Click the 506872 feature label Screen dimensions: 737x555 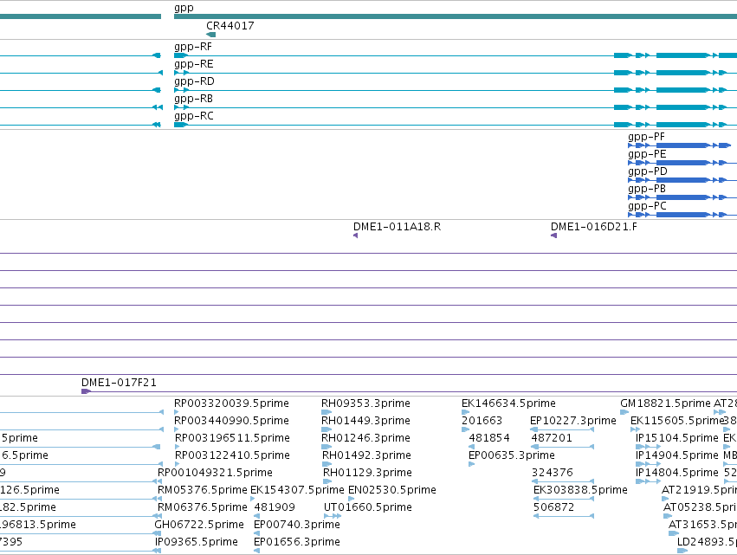click(553, 507)
